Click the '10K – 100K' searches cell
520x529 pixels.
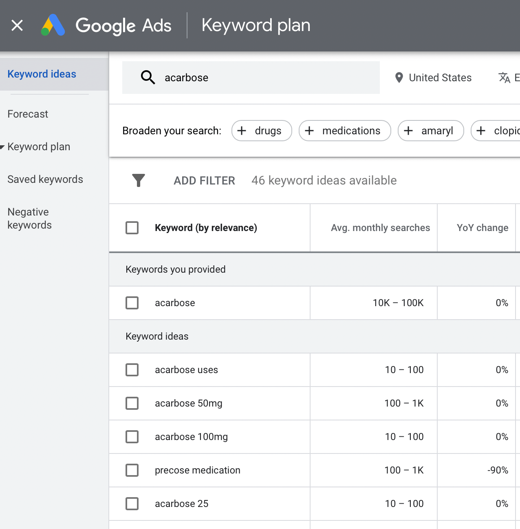(x=398, y=303)
